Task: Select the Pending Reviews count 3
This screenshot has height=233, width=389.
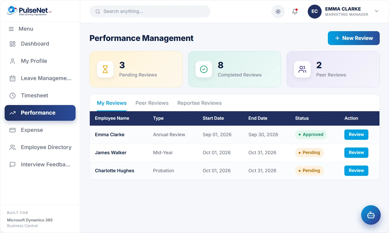Action: 122,65
